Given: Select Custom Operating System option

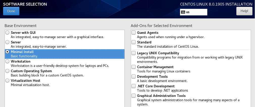Looking at the screenshot, I should pyautogui.click(x=8, y=71).
